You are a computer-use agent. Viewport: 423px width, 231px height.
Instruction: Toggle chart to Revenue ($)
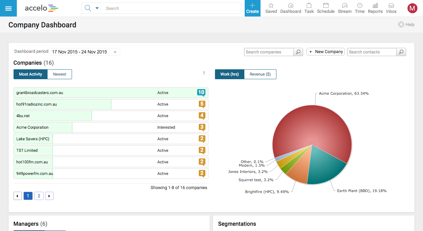(260, 74)
